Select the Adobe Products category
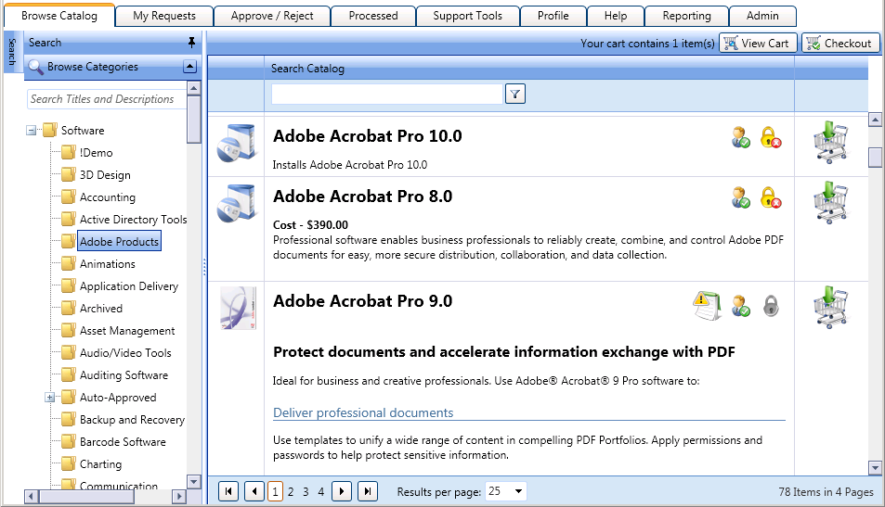885x507 pixels. click(119, 241)
